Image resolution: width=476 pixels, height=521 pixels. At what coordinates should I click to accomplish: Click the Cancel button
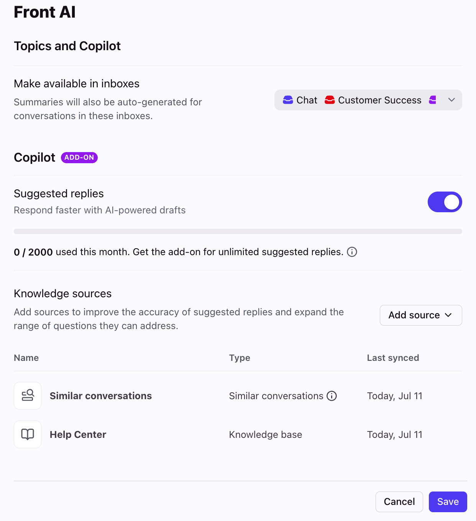[399, 502]
